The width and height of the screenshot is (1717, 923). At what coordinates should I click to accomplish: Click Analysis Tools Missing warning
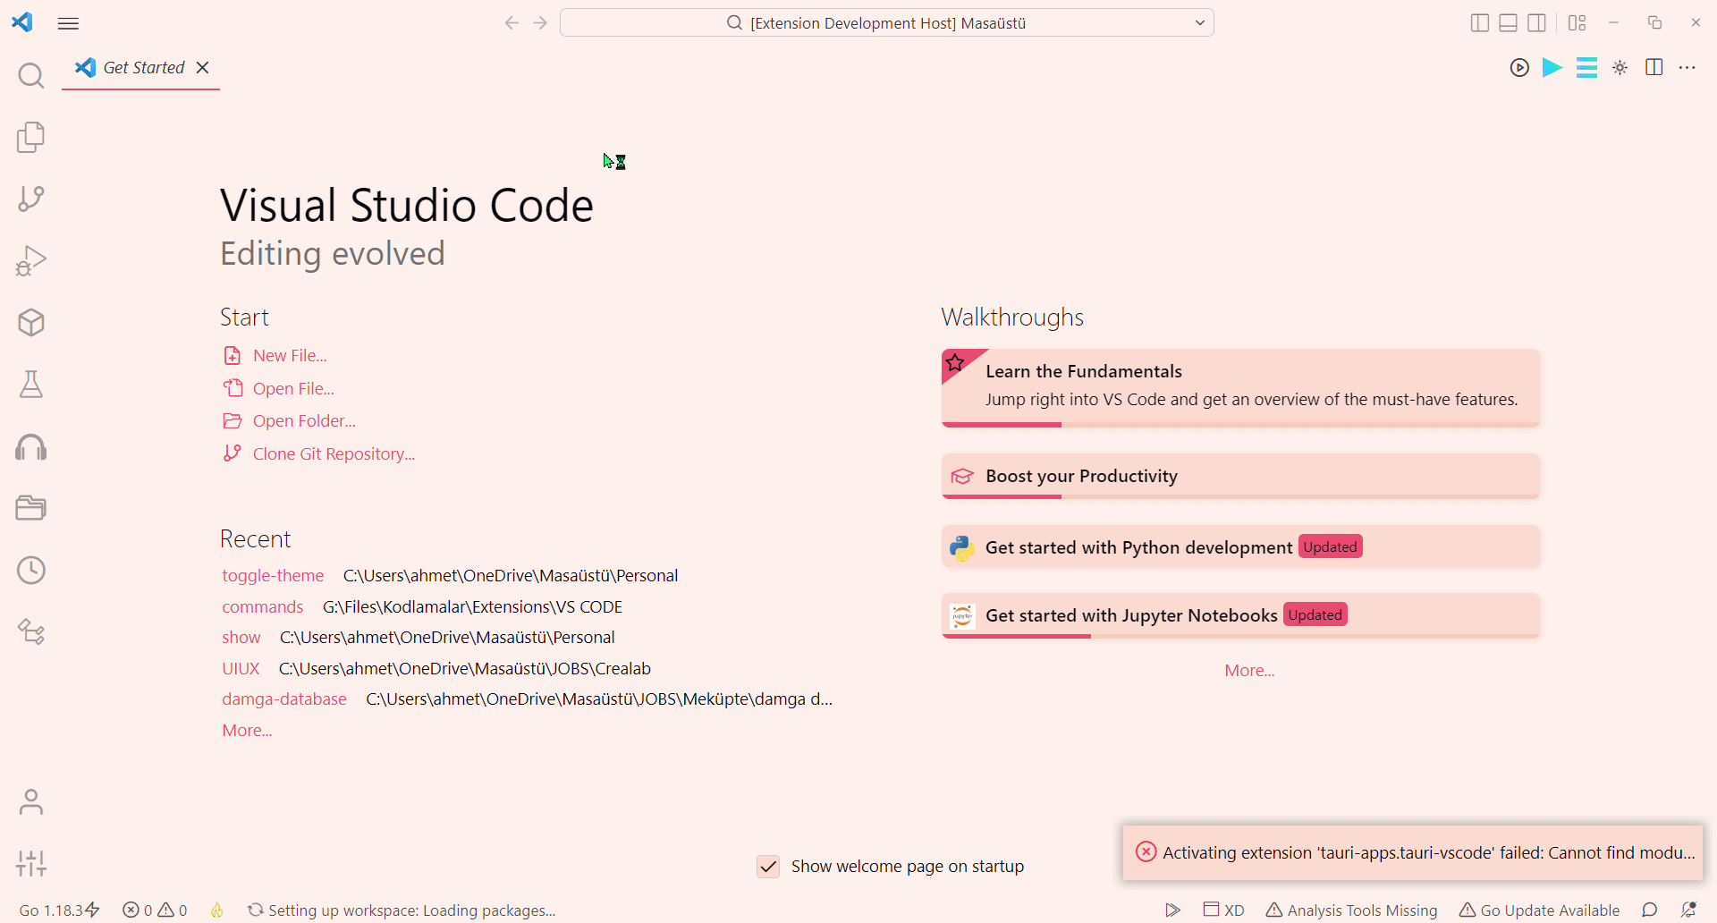tap(1351, 910)
